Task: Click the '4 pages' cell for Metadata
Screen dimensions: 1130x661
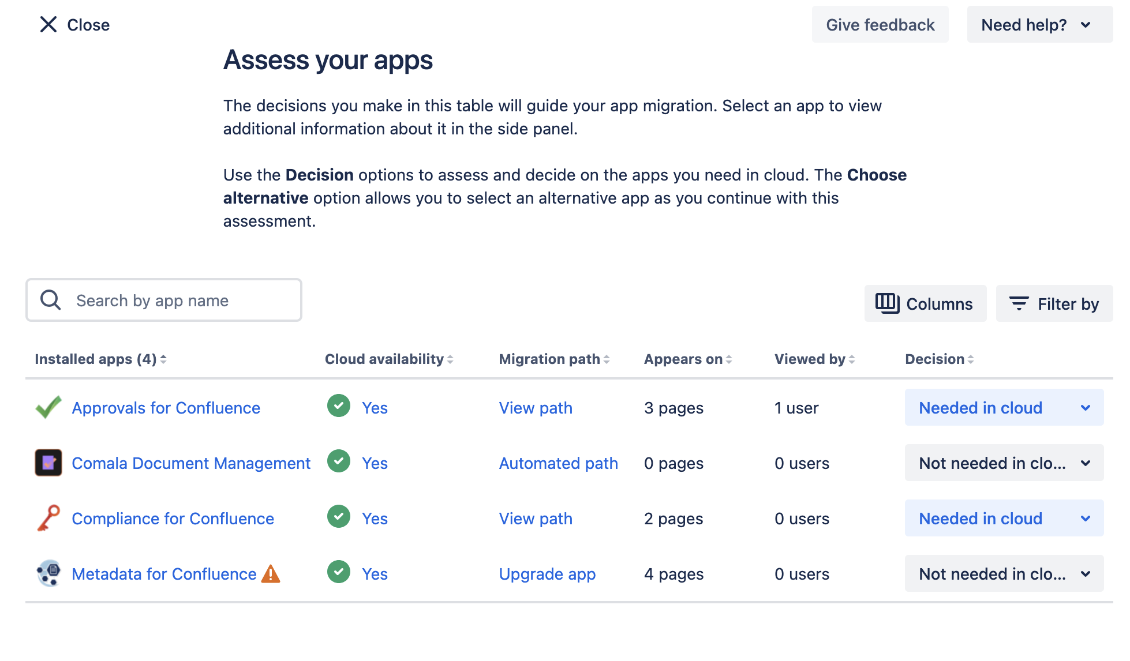Action: click(673, 574)
